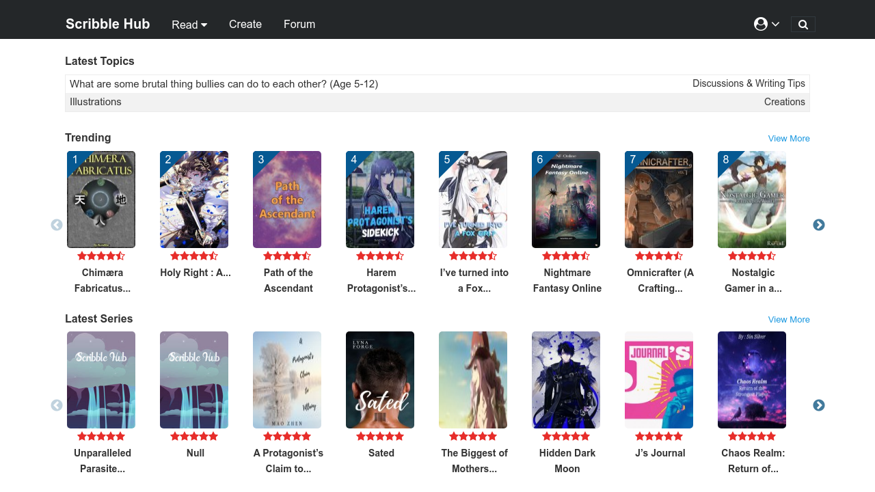Click Nostalgic Gamer in a... title
Screen dimensions: 875x492
click(753, 280)
